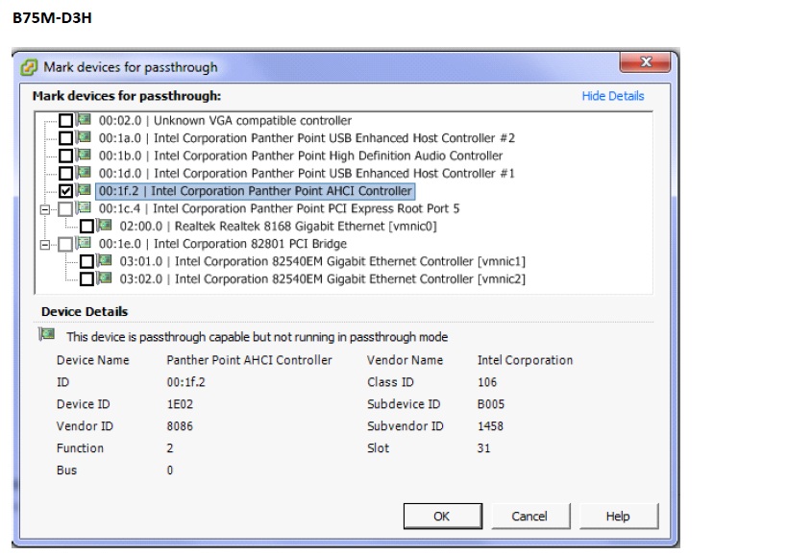
Task: Click the Class ID value 106
Action: [x=487, y=382]
